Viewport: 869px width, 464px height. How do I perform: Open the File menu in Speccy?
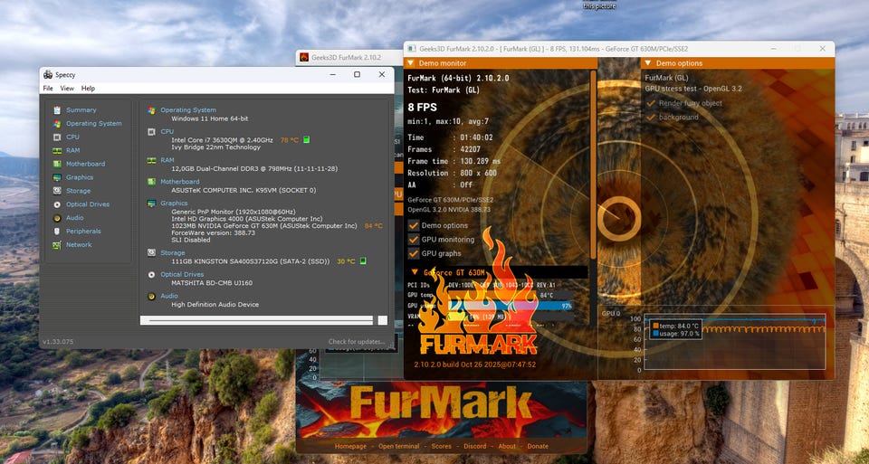coord(48,88)
